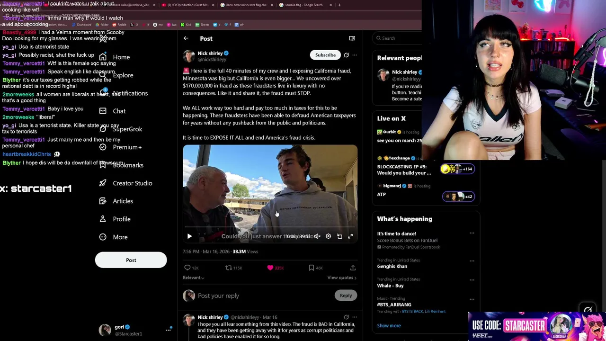
Task: Open #BTS_ARIANG trending topic
Action: (x=394, y=305)
